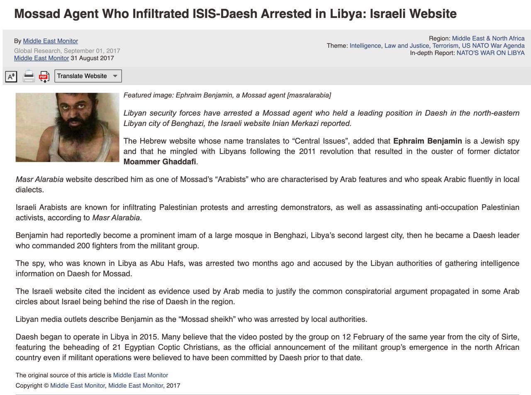Click the printer icon
531x395 pixels.
click(x=29, y=76)
